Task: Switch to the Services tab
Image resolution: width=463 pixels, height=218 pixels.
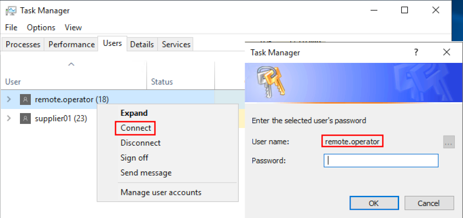Action: tap(176, 44)
